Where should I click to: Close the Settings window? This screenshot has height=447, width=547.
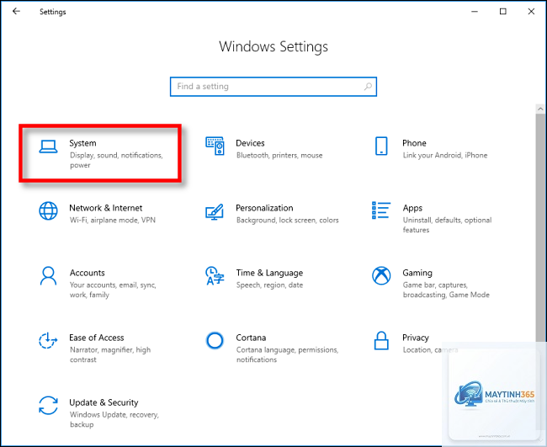pos(531,12)
